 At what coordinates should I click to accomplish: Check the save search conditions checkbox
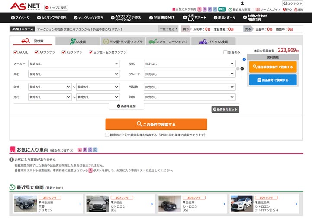point(107,135)
